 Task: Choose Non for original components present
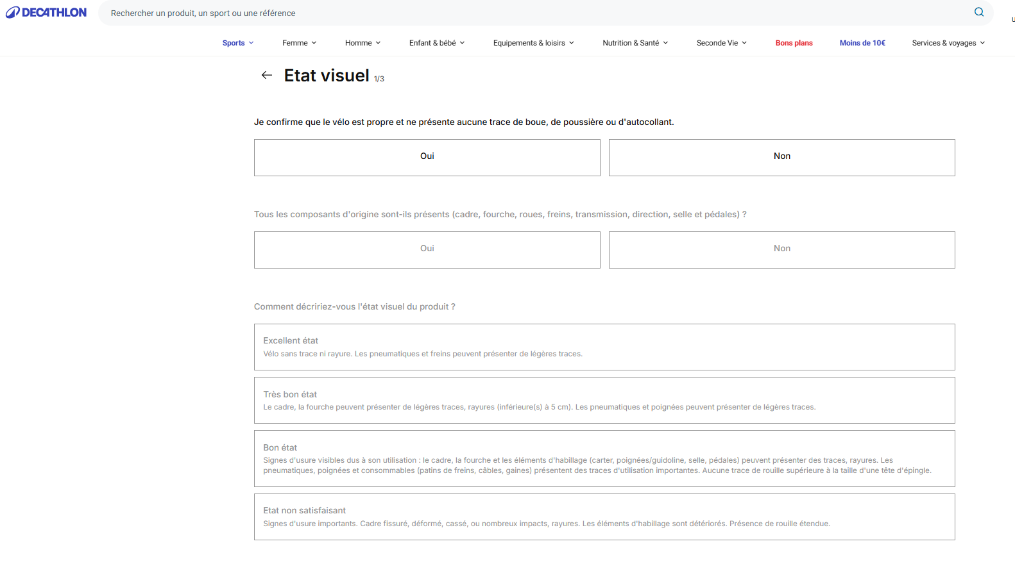[781, 249]
